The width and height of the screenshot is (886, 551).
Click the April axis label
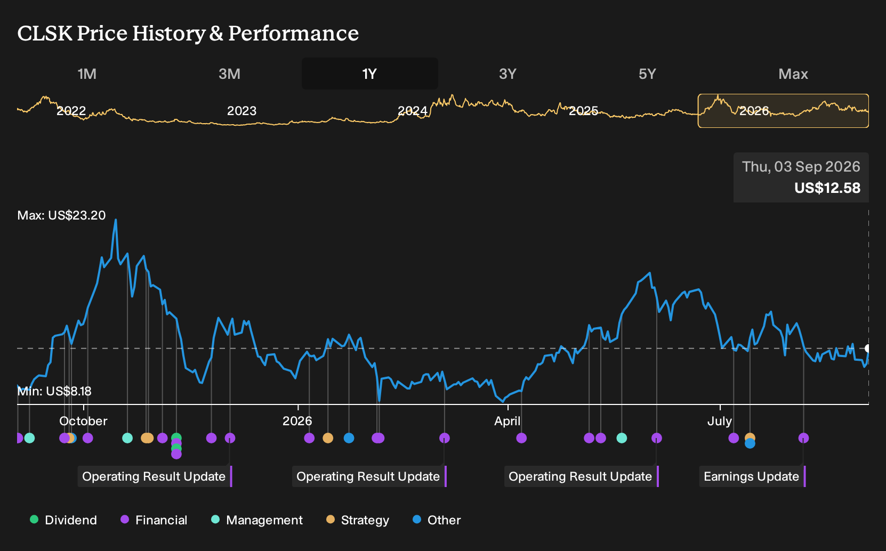point(507,421)
